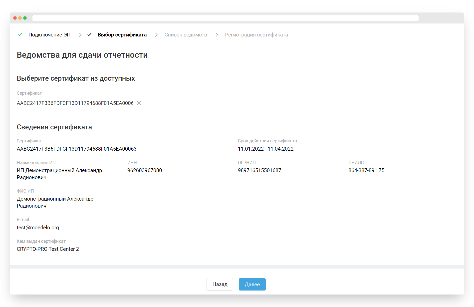Click chevron after Подключение ЭП step
This screenshot has height=307, width=474.
point(80,35)
